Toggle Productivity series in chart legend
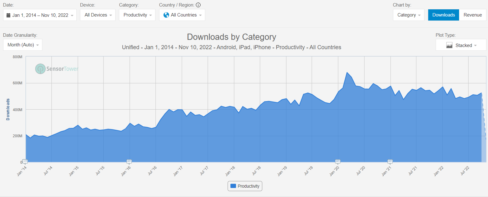The image size is (488, 197). point(245,186)
